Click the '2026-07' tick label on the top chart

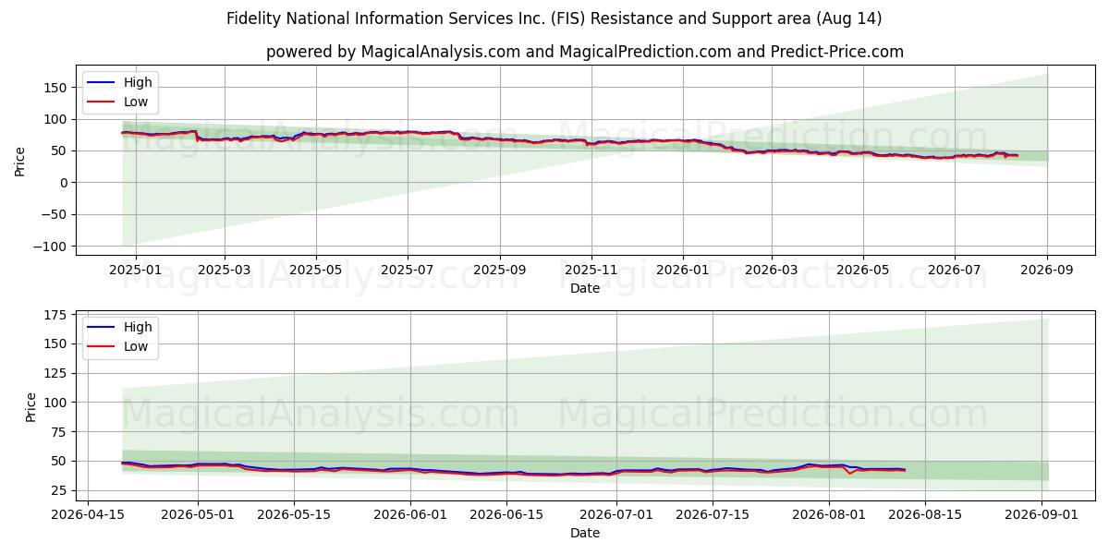(x=954, y=271)
